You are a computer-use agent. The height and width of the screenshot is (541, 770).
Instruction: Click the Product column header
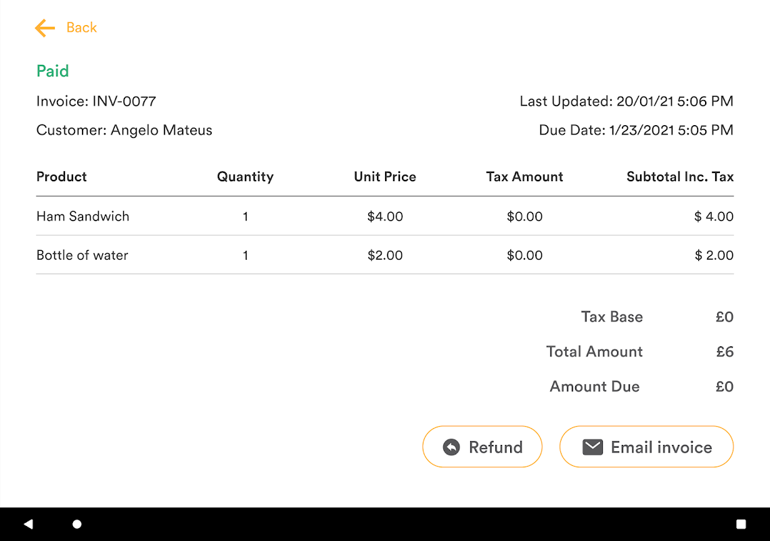coord(62,177)
